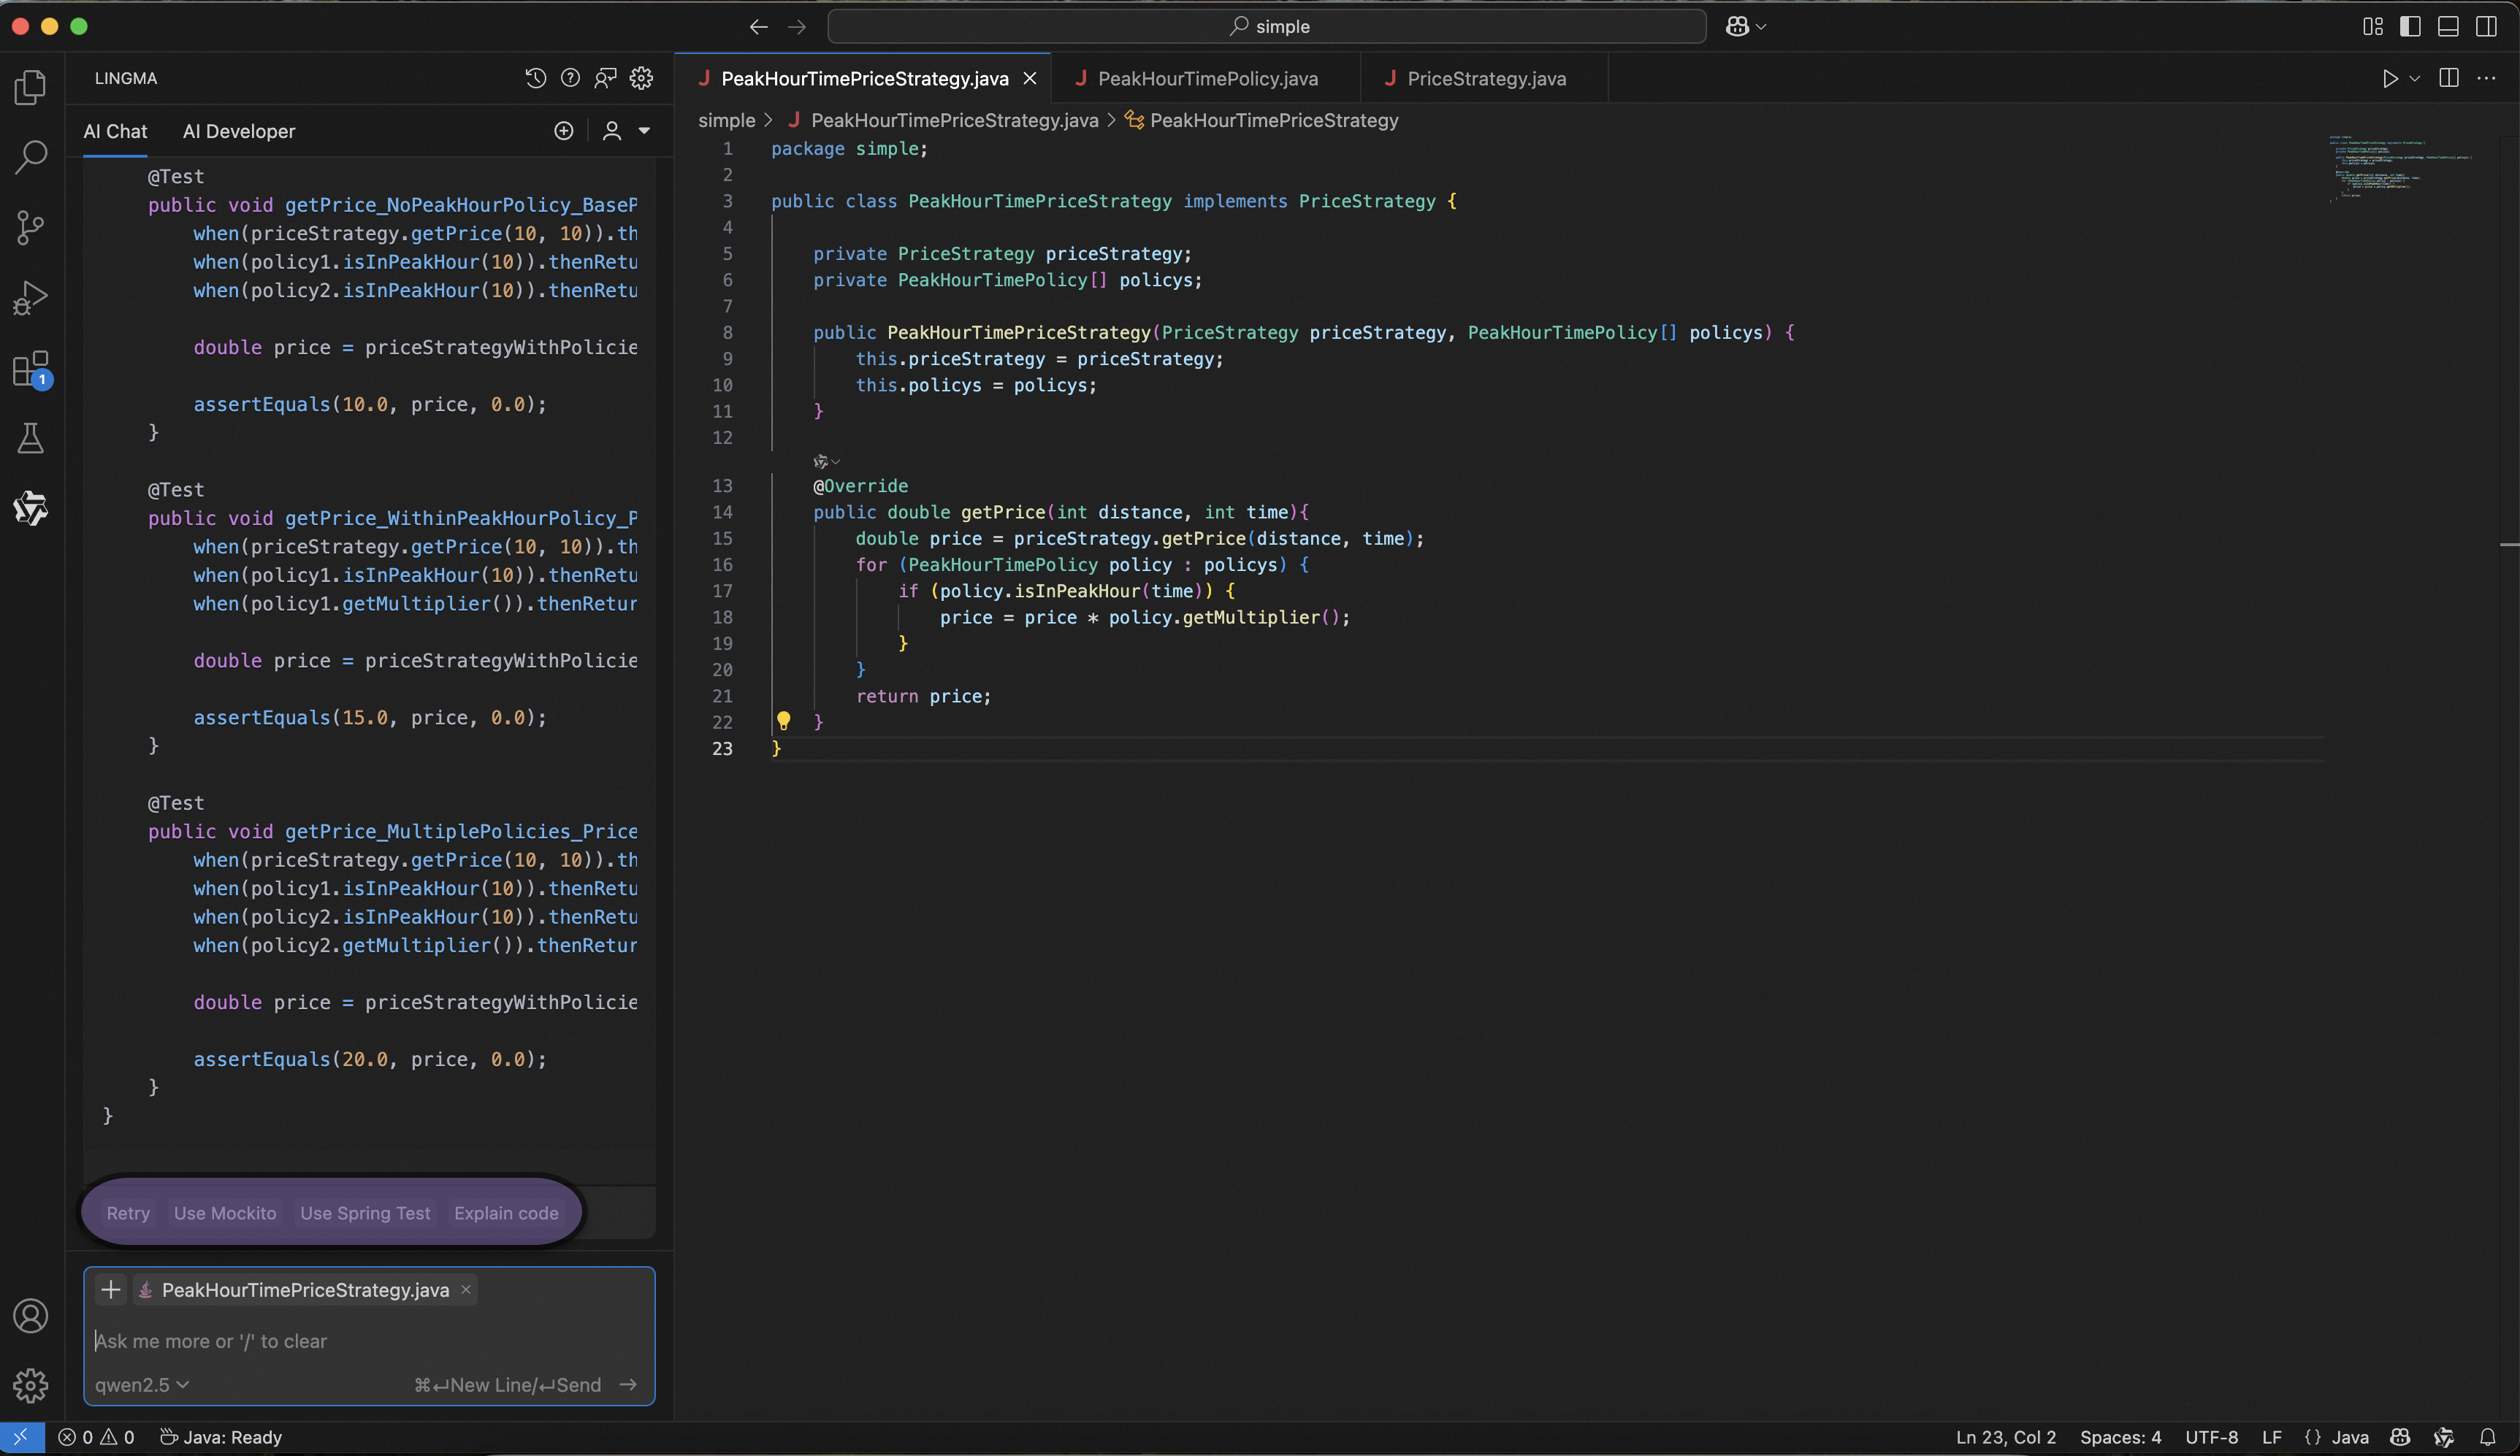2520x1456 pixels.
Task: Open Run and Debug view
Action: [x=31, y=298]
